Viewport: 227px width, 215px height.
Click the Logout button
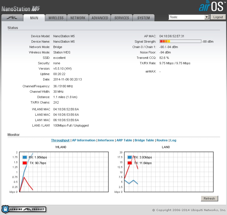218,17
